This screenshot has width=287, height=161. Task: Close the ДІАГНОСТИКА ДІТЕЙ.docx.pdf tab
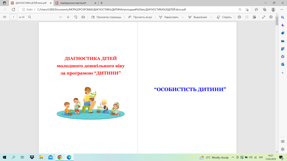[x=51, y=3]
